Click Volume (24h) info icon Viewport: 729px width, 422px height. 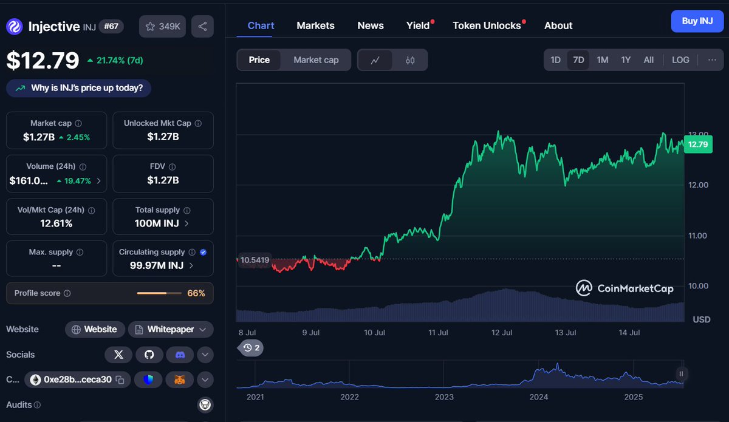(x=83, y=166)
